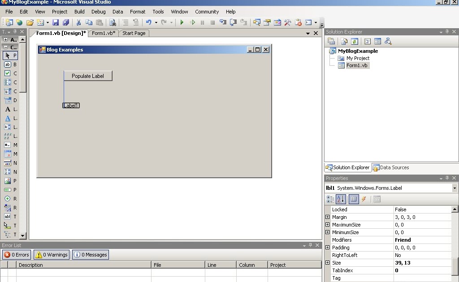Click Refresh icon in Solution Explorer toolbar
This screenshot has height=282, width=459.
point(355,42)
